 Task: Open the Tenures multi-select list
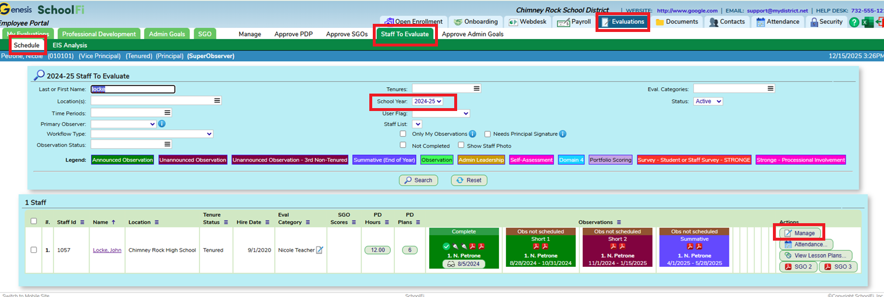click(x=447, y=88)
